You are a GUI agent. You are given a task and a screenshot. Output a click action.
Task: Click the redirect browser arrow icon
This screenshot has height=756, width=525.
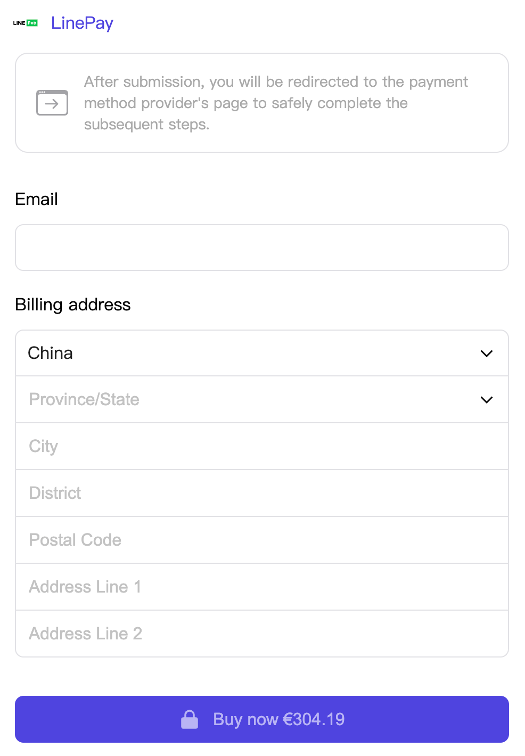point(52,103)
